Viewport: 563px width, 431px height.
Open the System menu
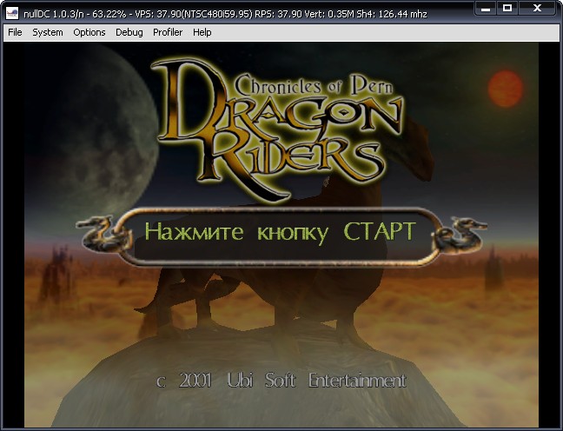tap(48, 32)
